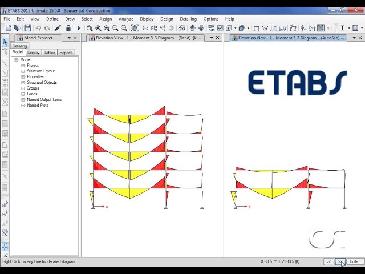Viewport: 365px width, 274px height.
Task: Expand the Named Output Items node
Action: [x=23, y=100]
